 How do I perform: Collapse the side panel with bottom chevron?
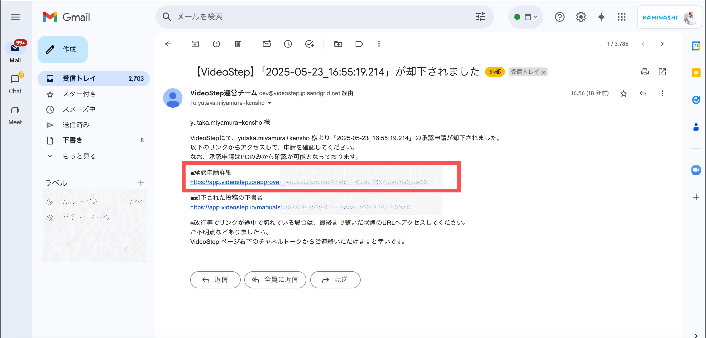pyautogui.click(x=696, y=335)
